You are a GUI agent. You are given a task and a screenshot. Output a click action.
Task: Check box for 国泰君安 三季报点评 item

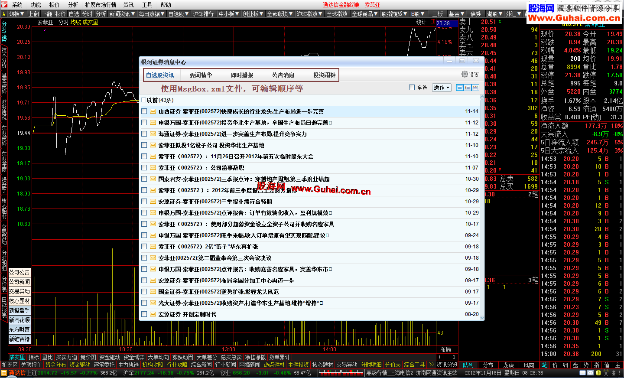(144, 179)
